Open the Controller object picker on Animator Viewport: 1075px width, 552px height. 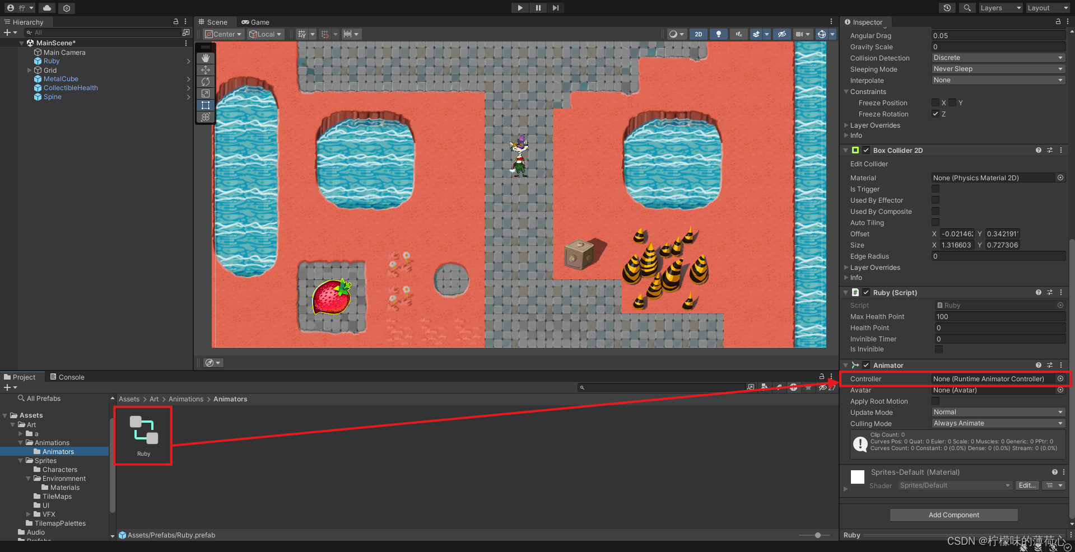(x=1060, y=378)
